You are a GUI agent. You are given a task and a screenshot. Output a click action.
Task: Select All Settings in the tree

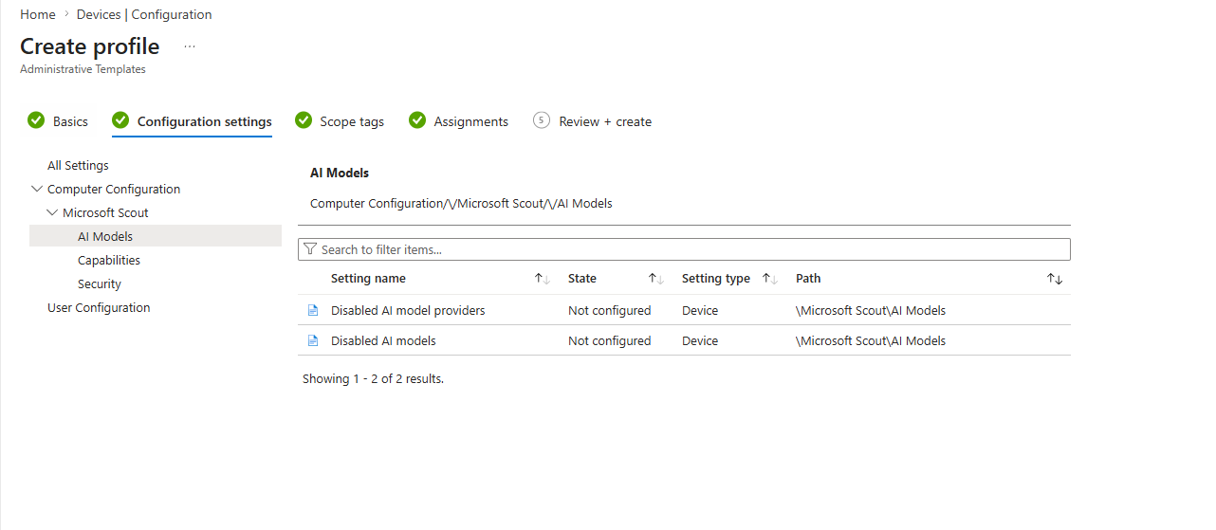coord(78,165)
